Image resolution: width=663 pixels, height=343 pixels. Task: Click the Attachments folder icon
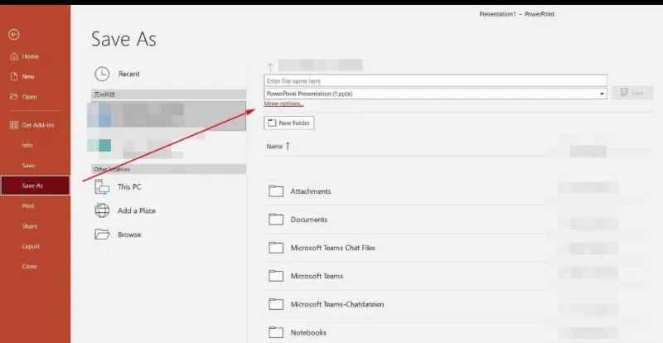coord(276,191)
